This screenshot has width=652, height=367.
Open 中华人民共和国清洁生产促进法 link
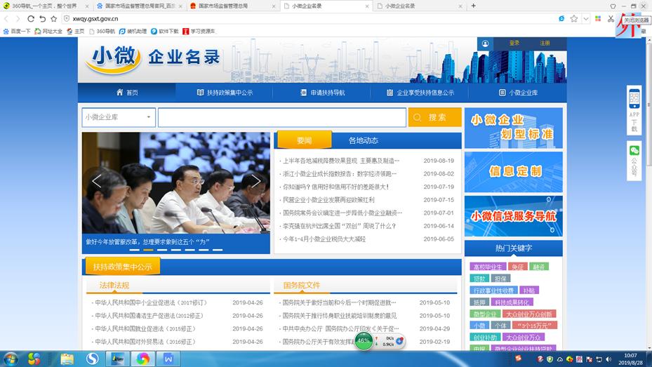click(149, 316)
